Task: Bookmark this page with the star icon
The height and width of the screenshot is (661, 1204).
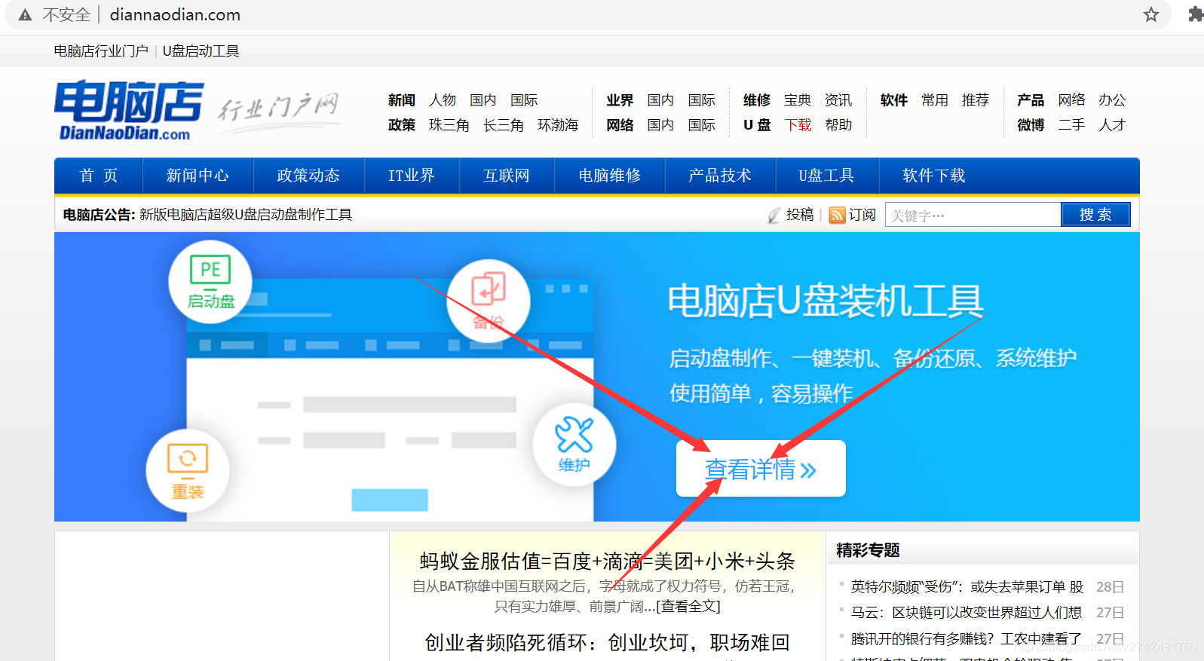Action: click(1150, 15)
